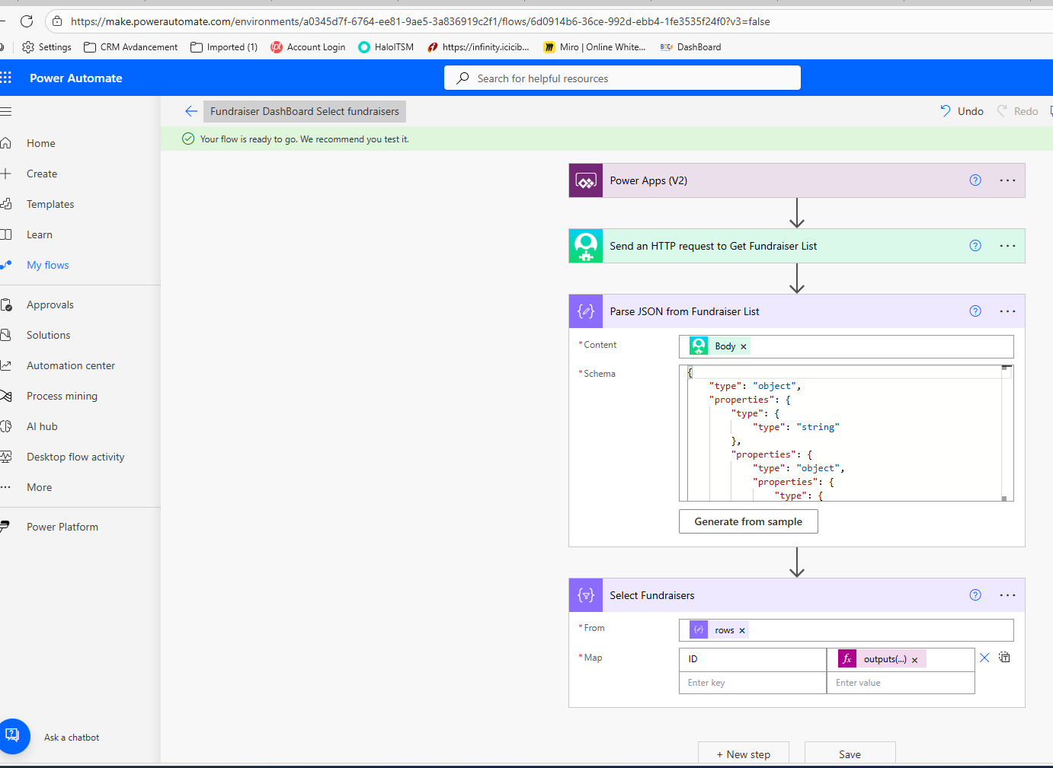Screen dimensions: 1053x768
Task: Open Templates in the sidebar
Action: [50, 204]
